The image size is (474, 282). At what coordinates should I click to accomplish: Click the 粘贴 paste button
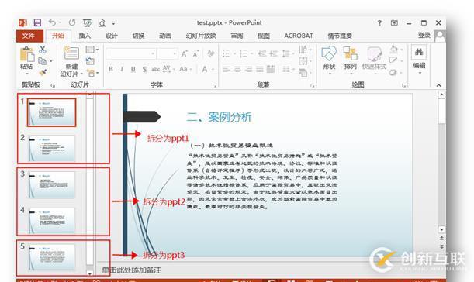coord(26,60)
